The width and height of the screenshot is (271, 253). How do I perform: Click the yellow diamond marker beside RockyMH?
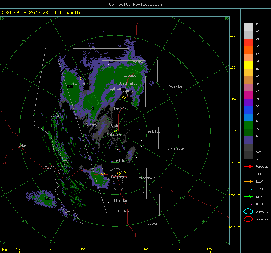point(80,79)
